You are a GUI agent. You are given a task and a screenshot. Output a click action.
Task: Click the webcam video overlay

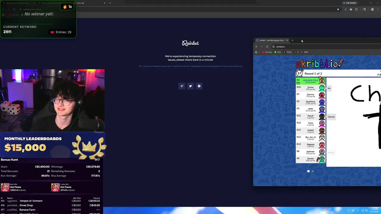pyautogui.click(x=52, y=100)
